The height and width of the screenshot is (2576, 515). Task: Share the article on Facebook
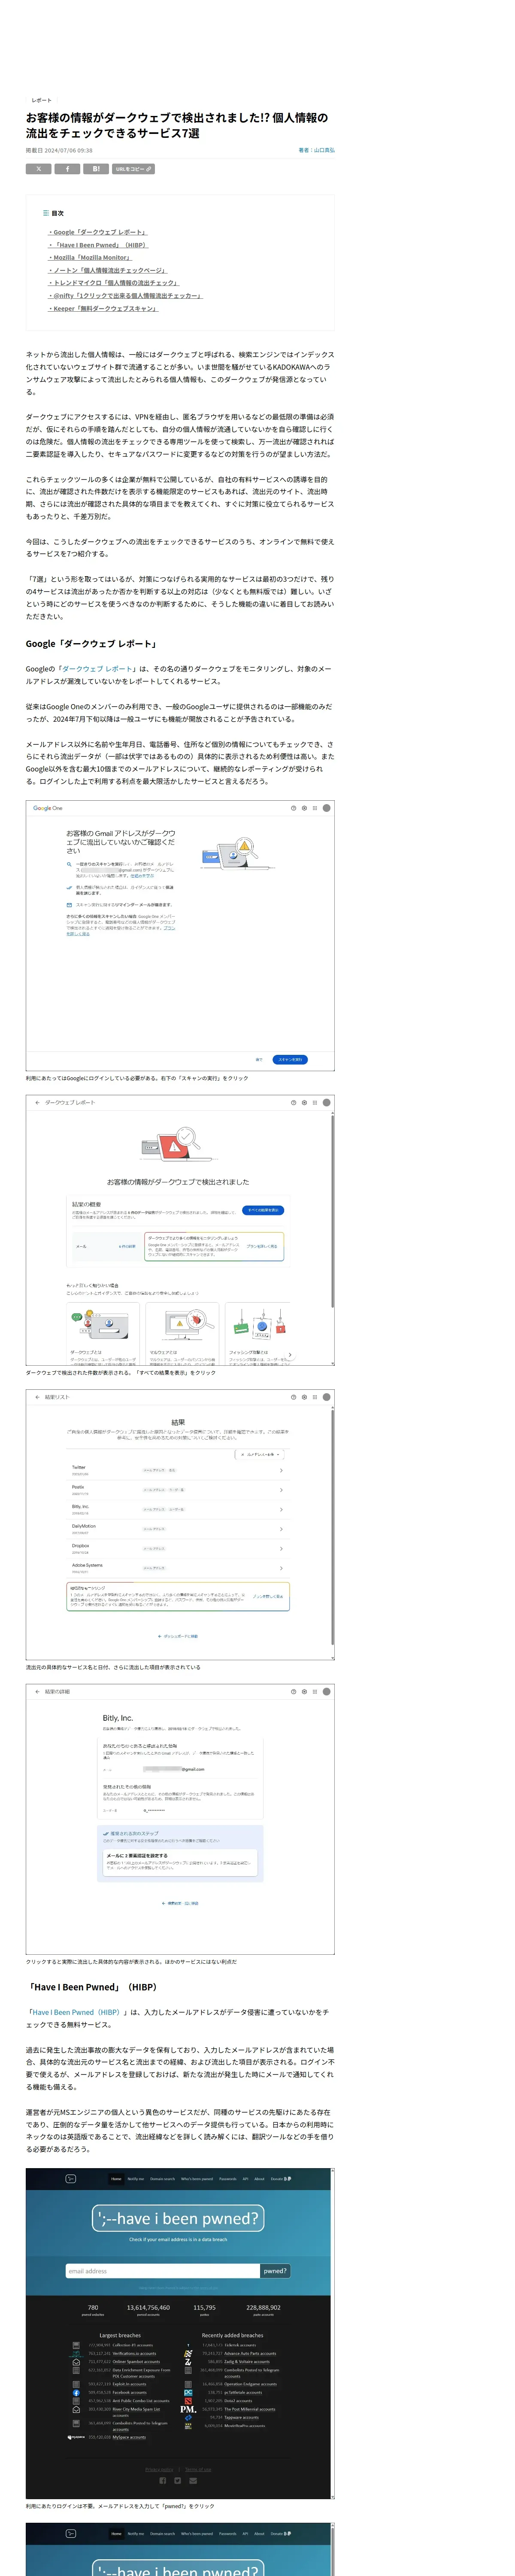click(x=67, y=169)
